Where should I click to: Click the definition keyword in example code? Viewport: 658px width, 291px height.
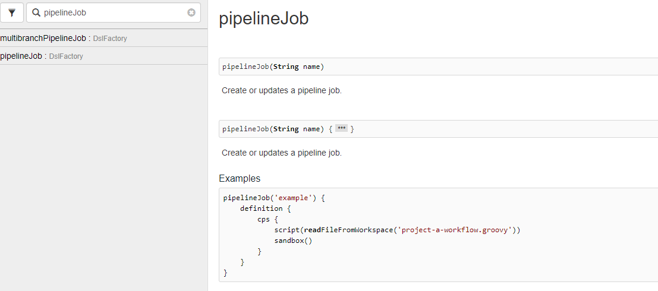261,208
